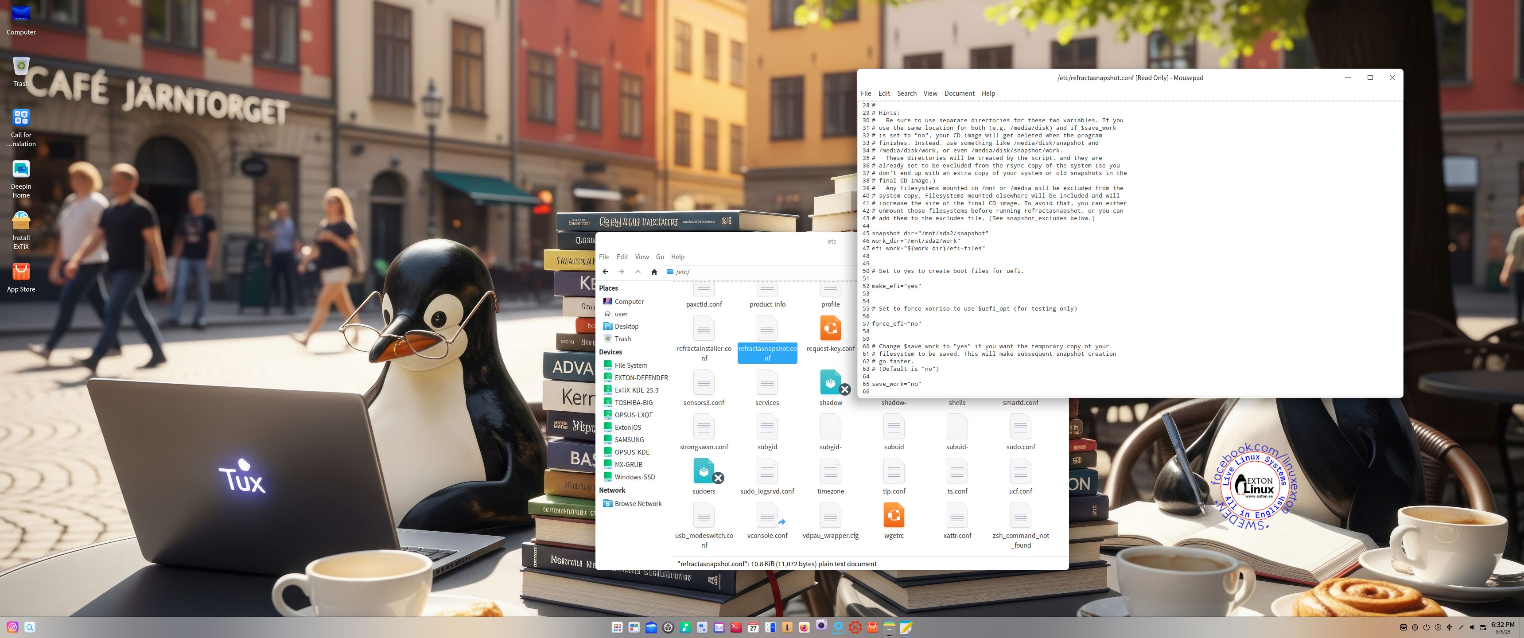Screen dimensions: 1524x638
Task: Select the timezone file
Action: [831, 476]
